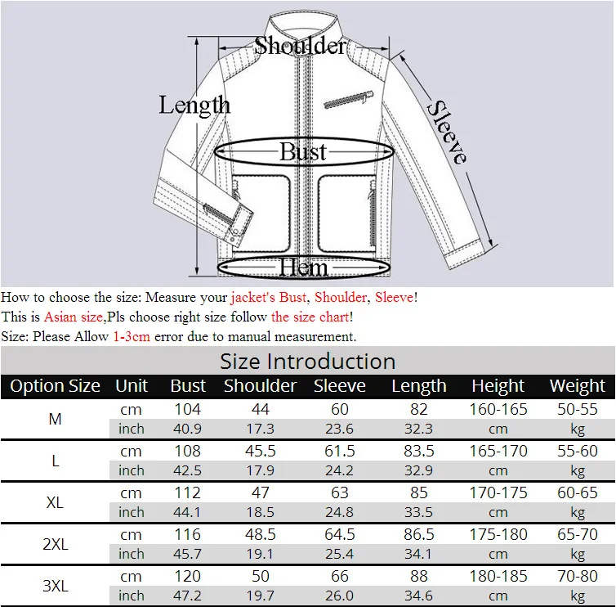Screen dimensions: 616x607
Task: Click the M height range 160-165
Action: click(498, 409)
